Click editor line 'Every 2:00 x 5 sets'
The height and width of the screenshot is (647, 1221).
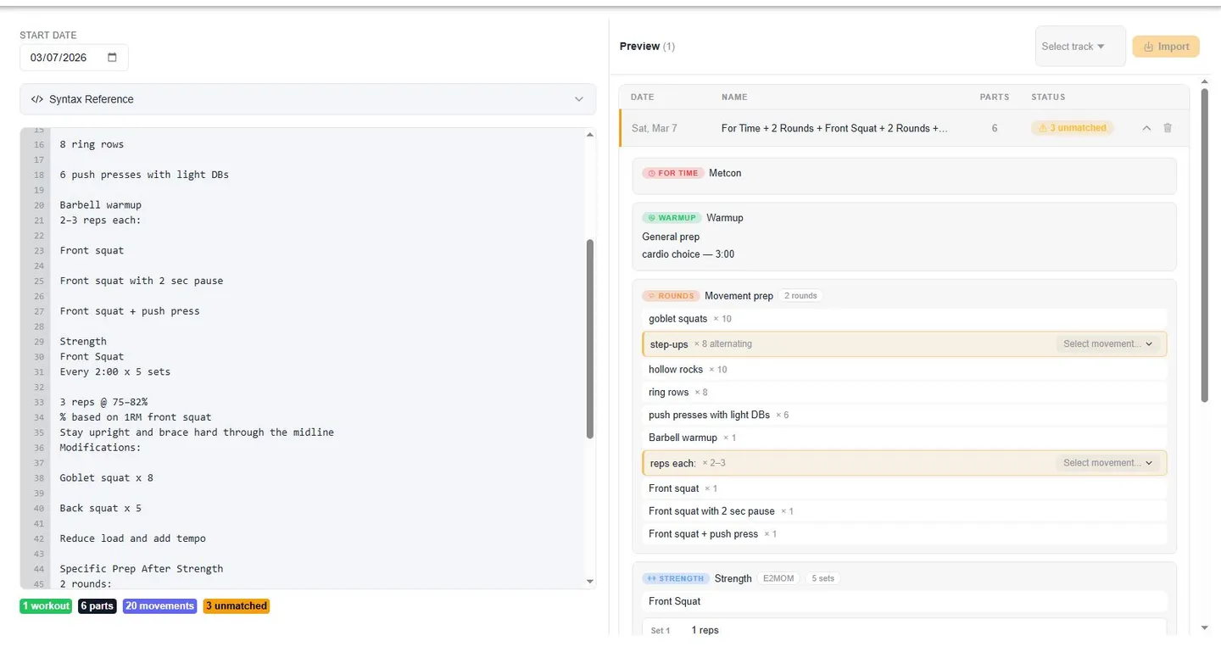click(115, 371)
